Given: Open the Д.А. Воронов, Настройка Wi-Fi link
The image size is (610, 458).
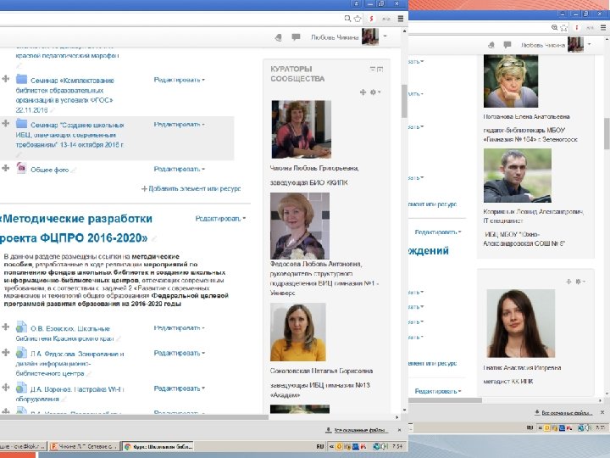Looking at the screenshot, I should tap(70, 394).
